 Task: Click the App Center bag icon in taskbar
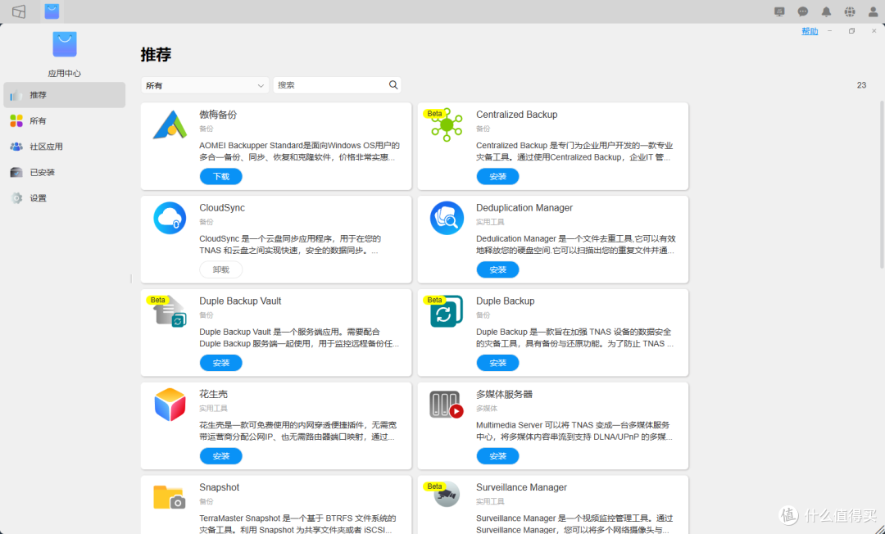(x=52, y=11)
